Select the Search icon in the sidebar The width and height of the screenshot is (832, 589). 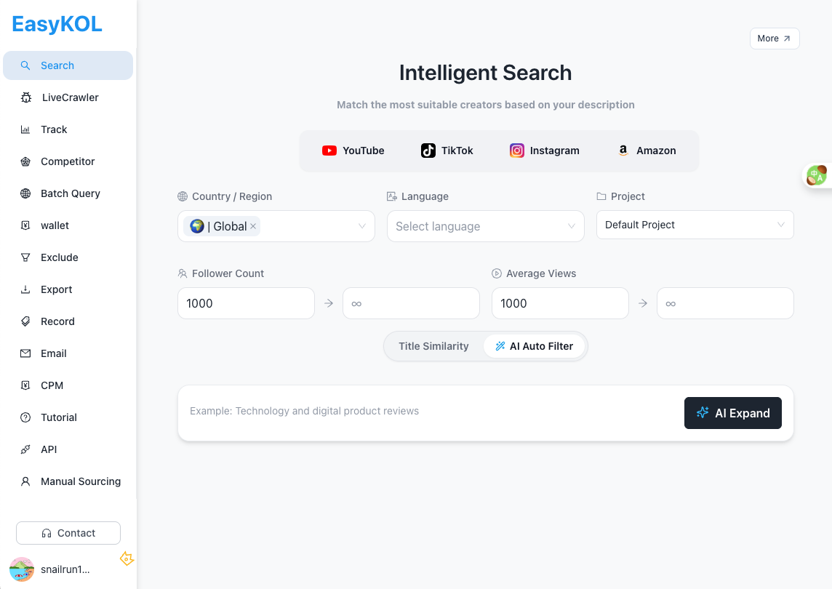pos(24,65)
